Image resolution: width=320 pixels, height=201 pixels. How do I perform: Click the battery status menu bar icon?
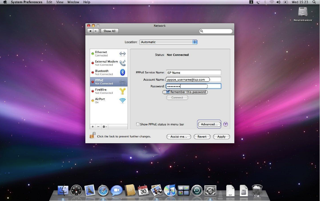(286, 2)
